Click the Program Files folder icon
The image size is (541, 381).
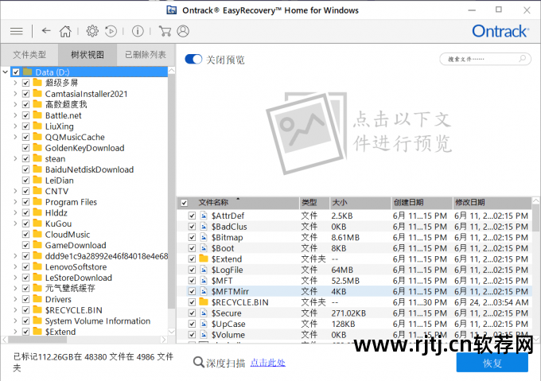click(x=37, y=202)
